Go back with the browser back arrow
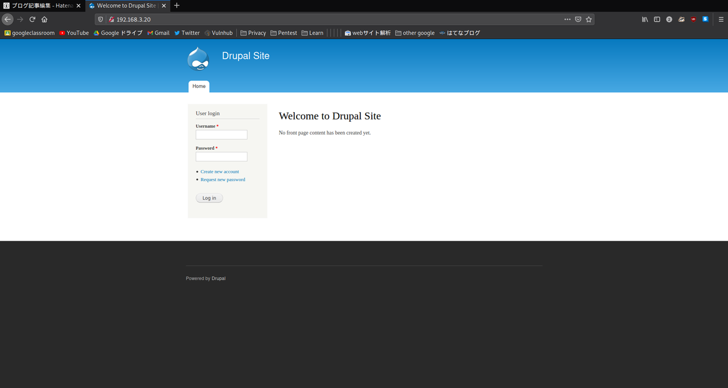The image size is (728, 388). click(x=8, y=19)
